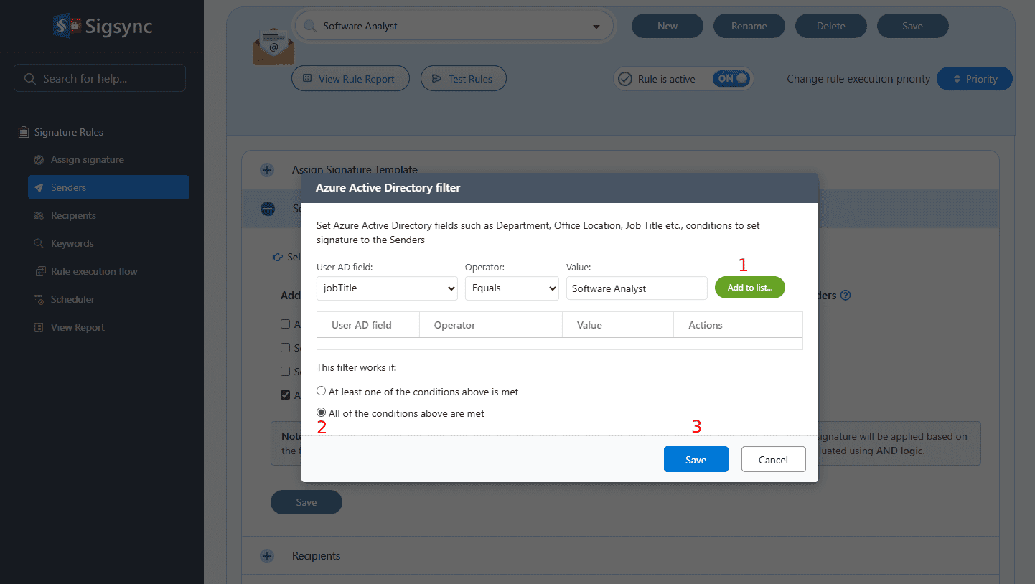The image size is (1035, 584).
Task: Click the Value text input field
Action: (x=636, y=288)
